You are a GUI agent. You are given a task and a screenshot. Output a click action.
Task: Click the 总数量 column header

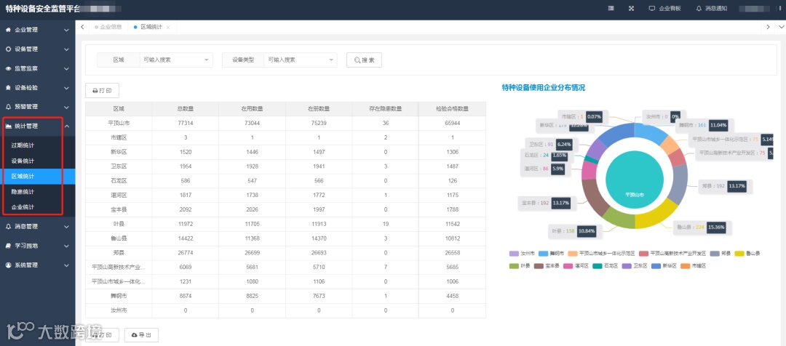click(186, 108)
